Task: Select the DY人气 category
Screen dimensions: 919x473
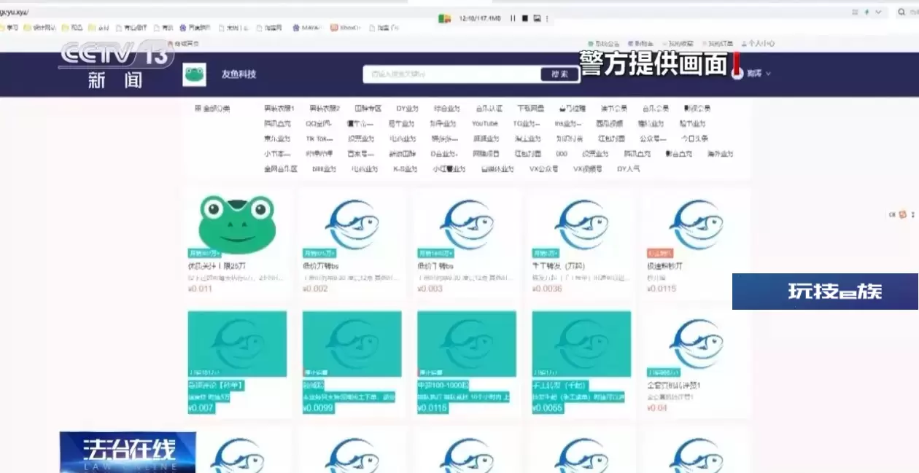Action: (628, 169)
